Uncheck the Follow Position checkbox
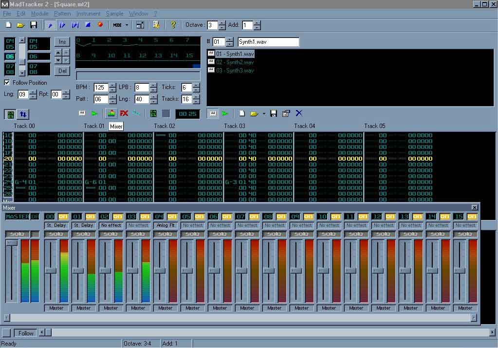The height and width of the screenshot is (348, 498). click(7, 82)
